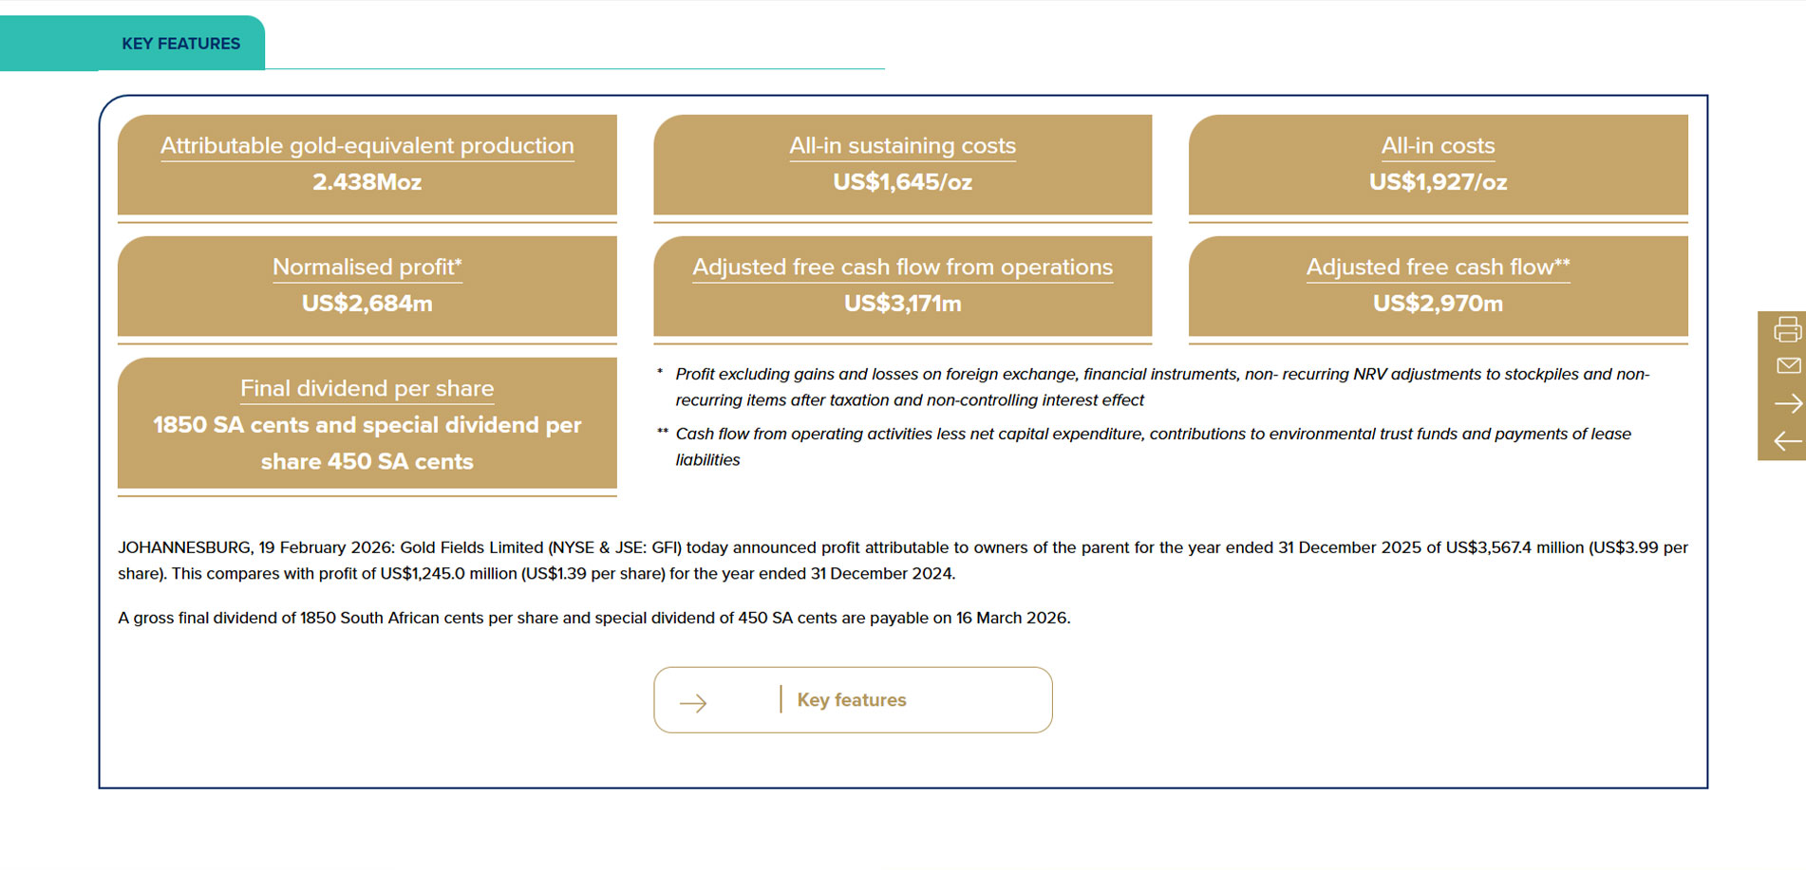Go back with the left arrow icon
The width and height of the screenshot is (1806, 870).
pyautogui.click(x=1788, y=441)
